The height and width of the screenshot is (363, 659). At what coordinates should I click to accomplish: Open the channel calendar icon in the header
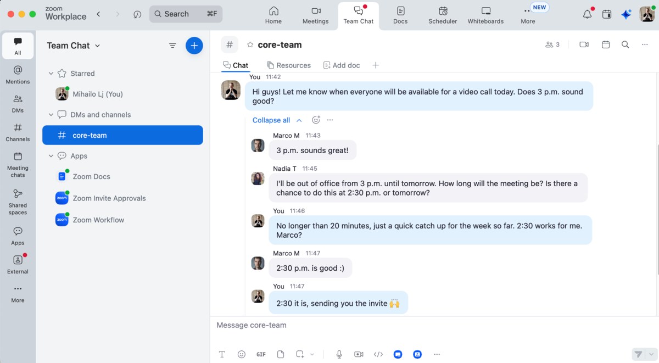tap(605, 44)
